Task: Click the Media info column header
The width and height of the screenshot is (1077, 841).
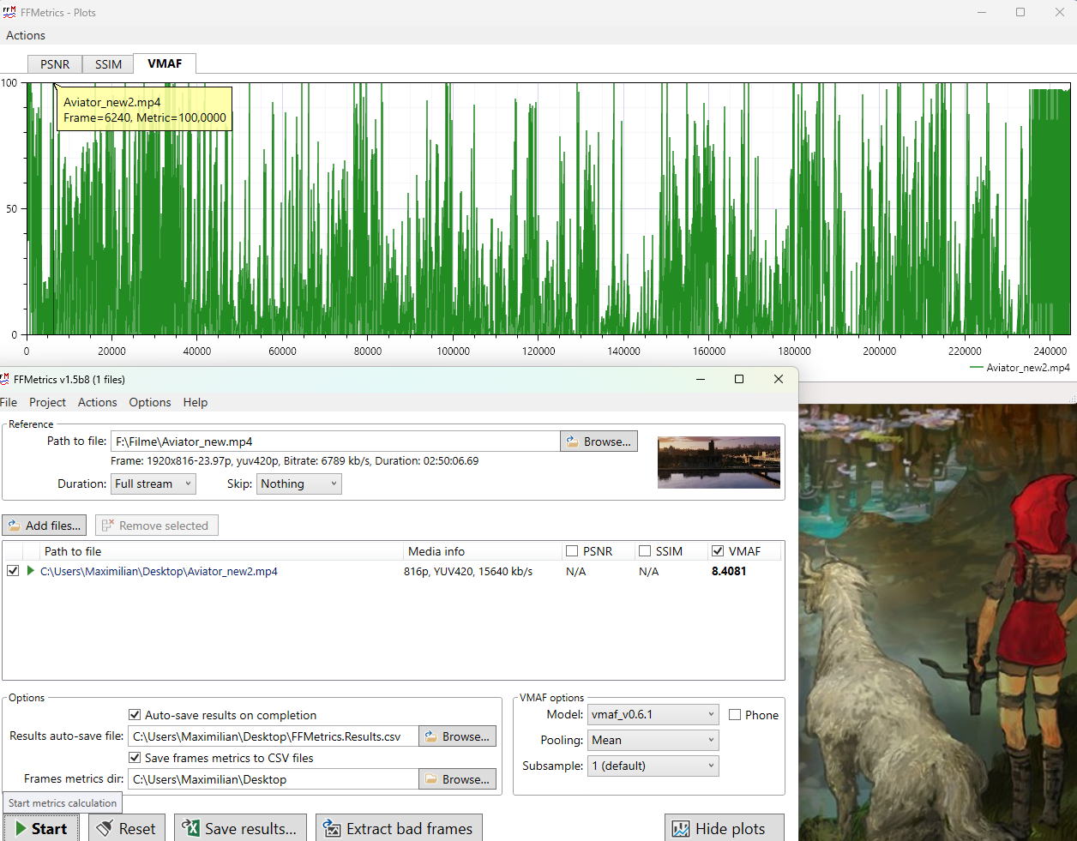Action: [436, 551]
